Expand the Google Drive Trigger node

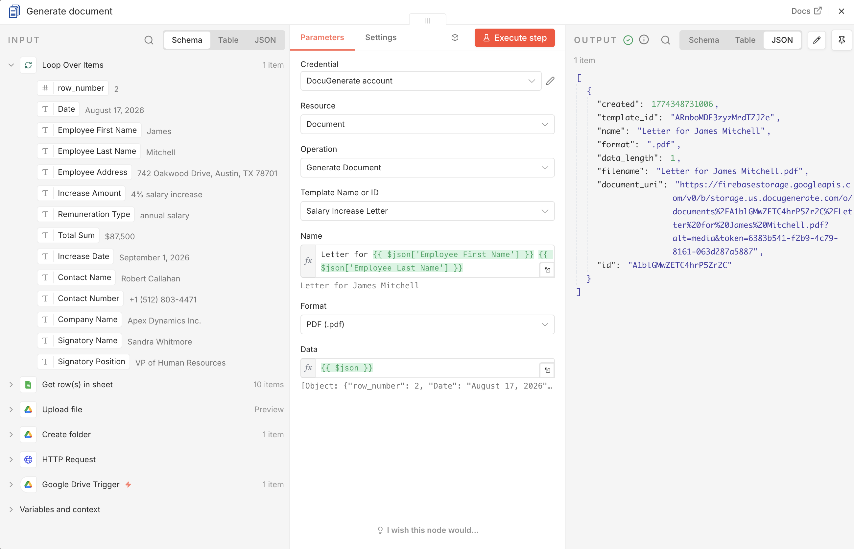tap(11, 485)
